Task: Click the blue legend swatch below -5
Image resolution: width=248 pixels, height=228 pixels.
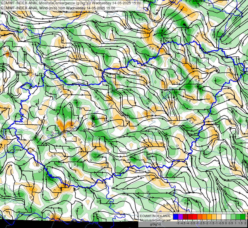Action: tap(176, 217)
